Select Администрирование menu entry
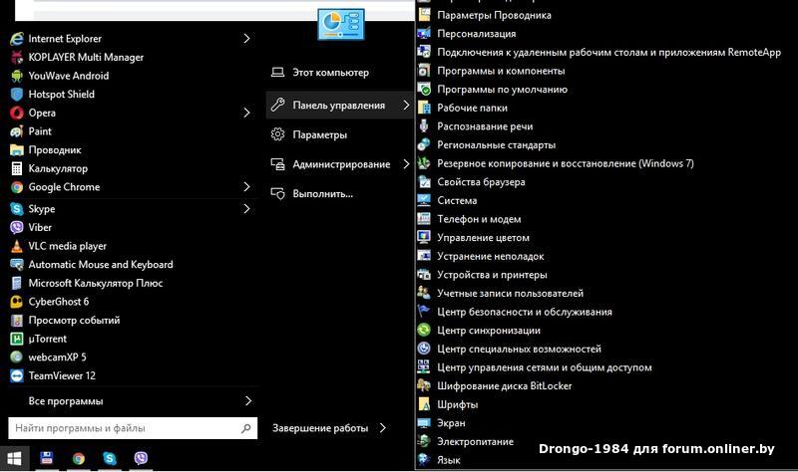The height and width of the screenshot is (472, 798). click(x=339, y=164)
